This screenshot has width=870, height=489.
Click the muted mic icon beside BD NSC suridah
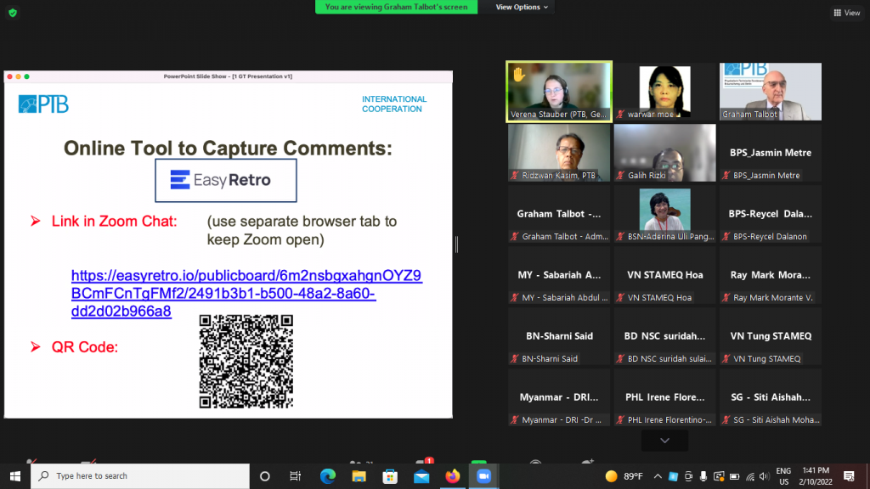(621, 359)
